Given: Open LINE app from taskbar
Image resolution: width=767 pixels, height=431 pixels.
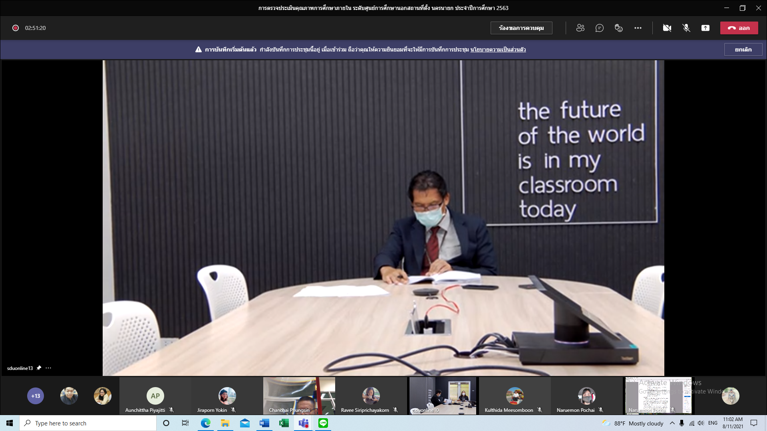Looking at the screenshot, I should coord(323,423).
